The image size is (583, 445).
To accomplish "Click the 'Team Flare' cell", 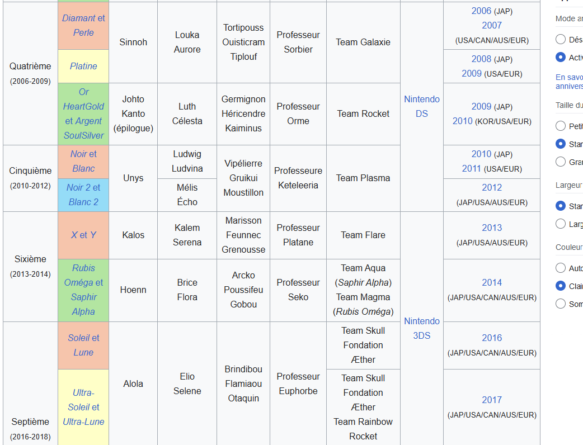I will pyautogui.click(x=363, y=235).
